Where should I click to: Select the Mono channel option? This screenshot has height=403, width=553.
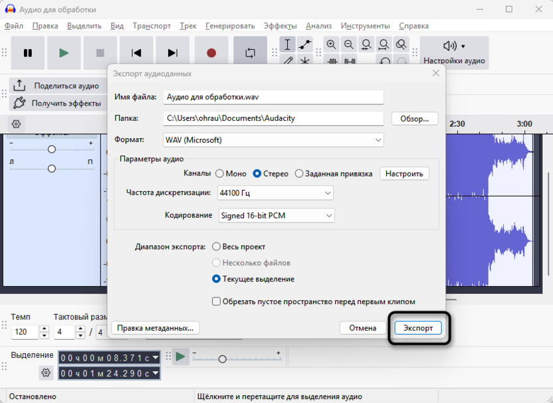219,174
